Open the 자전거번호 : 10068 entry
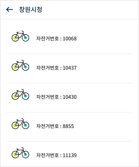The image size is (139, 167). tap(69, 37)
